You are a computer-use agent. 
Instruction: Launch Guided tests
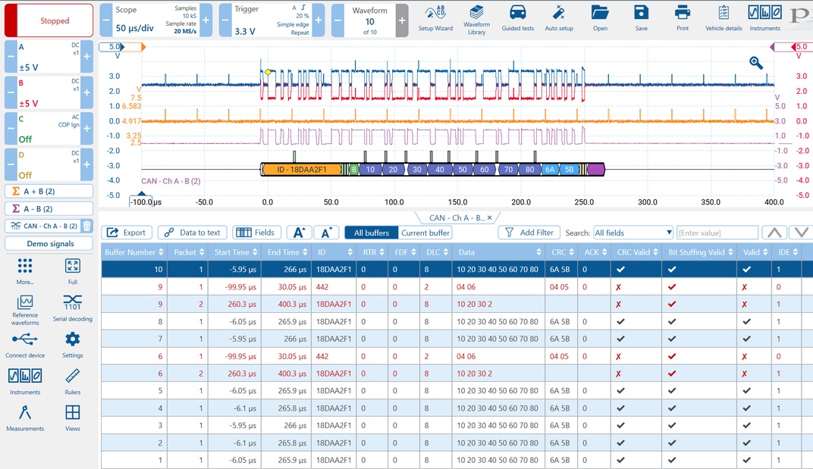517,19
